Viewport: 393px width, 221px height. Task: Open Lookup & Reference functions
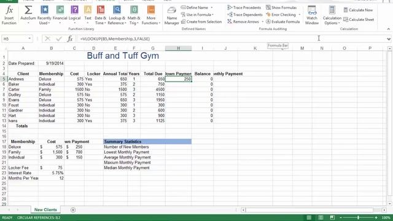(117, 15)
